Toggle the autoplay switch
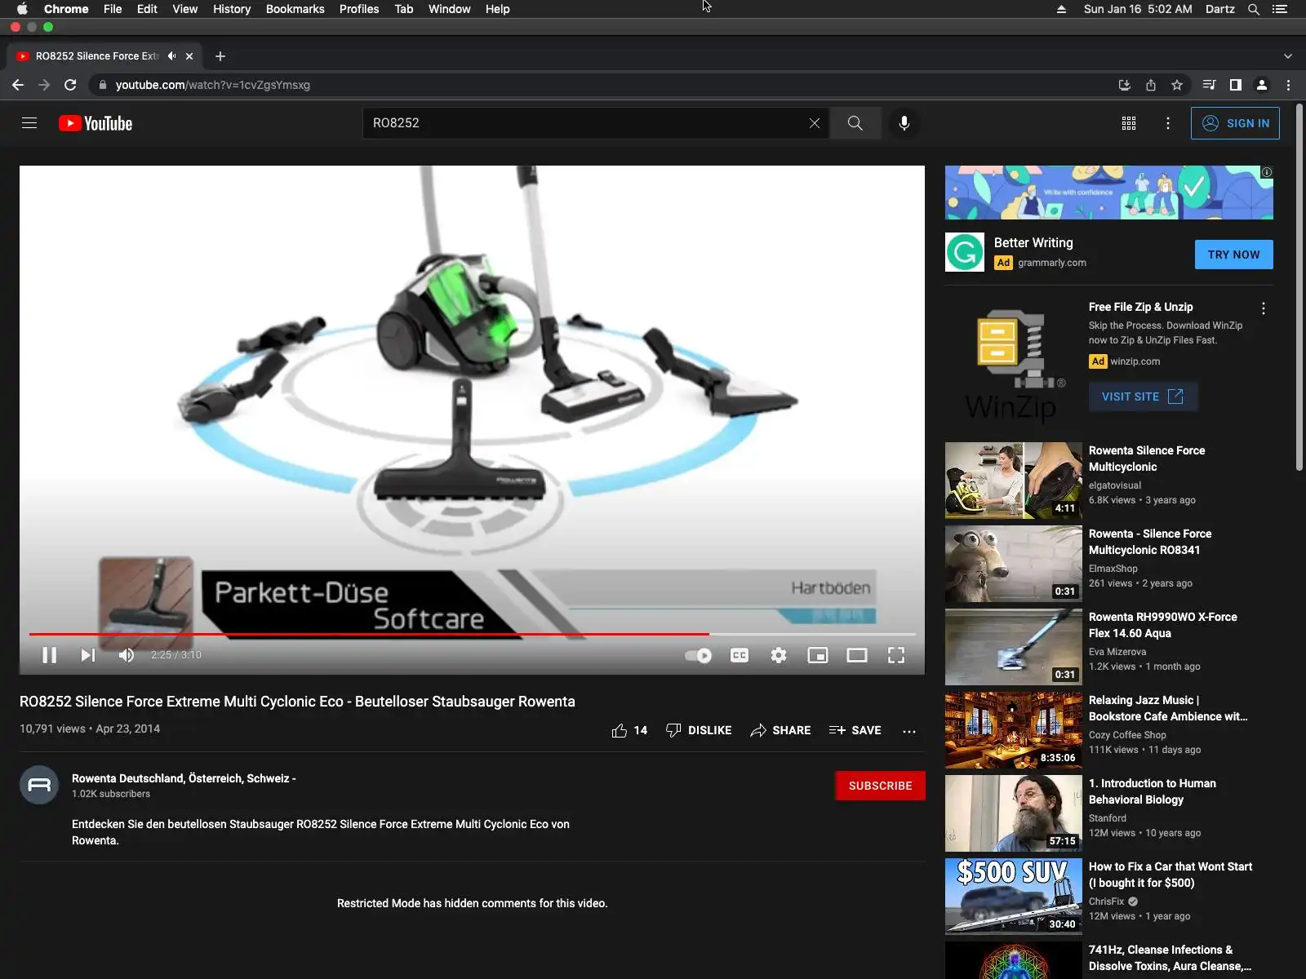 click(x=699, y=655)
